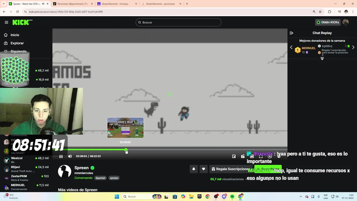Toggle theater mode on video
Screen dimensions: 357x201
click(252, 156)
